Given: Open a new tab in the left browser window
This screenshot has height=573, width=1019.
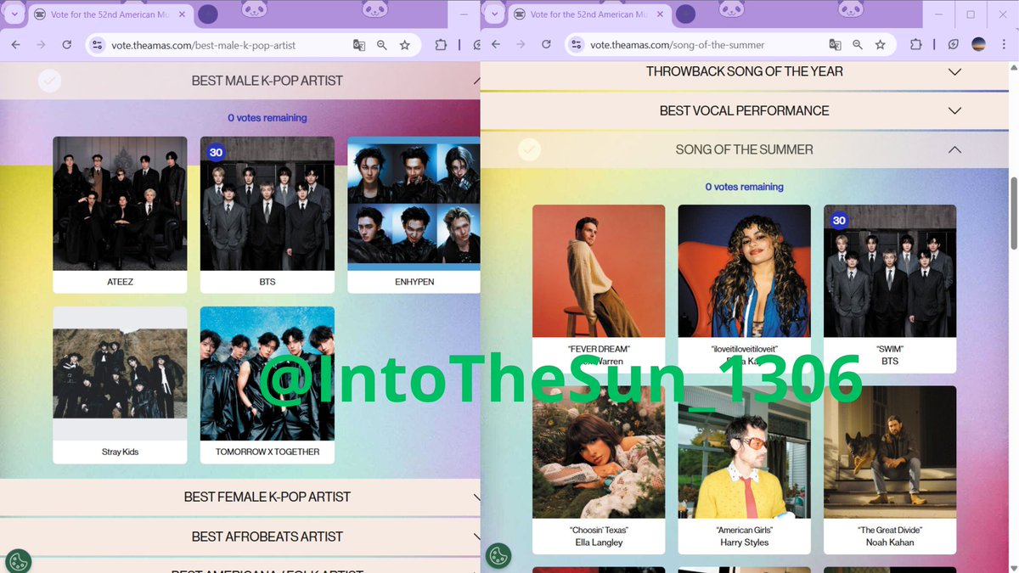Looking at the screenshot, I should click(x=208, y=14).
